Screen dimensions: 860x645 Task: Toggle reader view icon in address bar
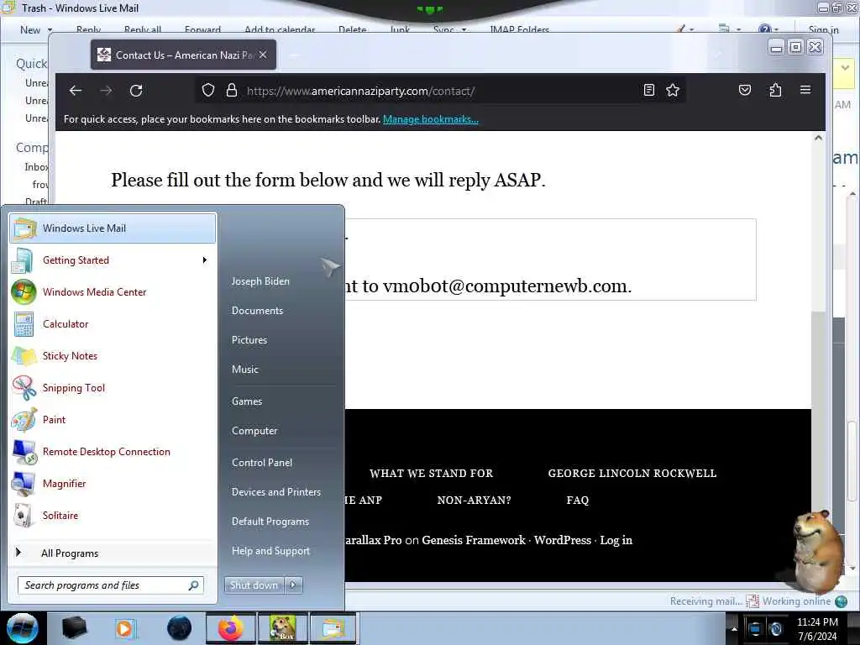click(649, 90)
